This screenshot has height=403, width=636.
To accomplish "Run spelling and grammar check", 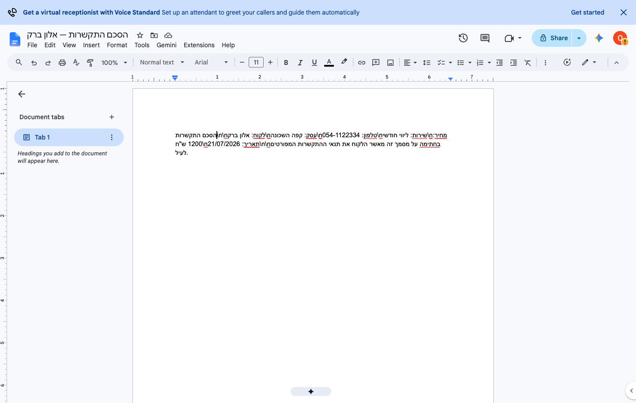I will (76, 63).
